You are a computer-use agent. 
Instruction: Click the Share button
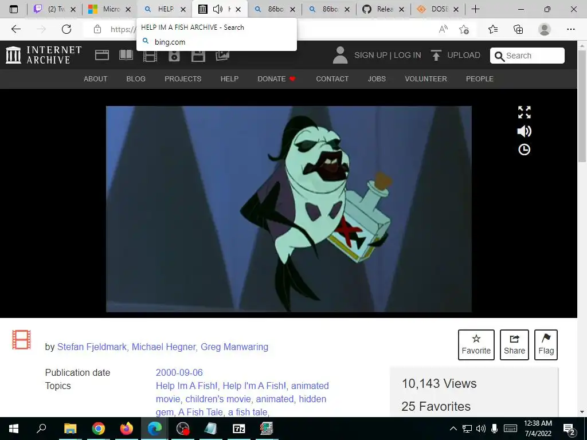[514, 345]
